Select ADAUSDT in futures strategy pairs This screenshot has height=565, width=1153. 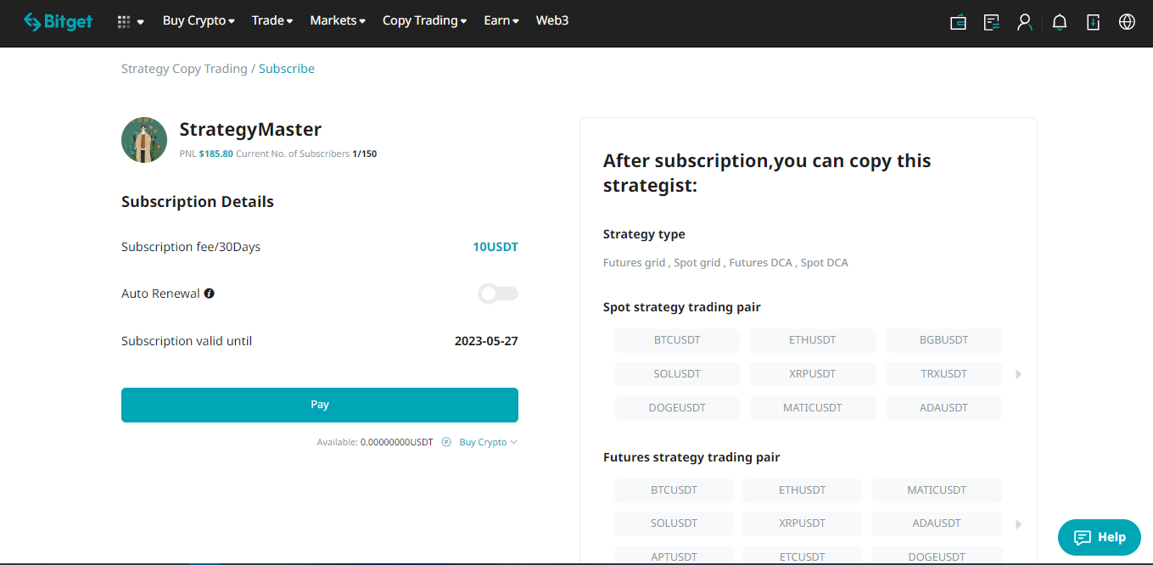coord(937,523)
